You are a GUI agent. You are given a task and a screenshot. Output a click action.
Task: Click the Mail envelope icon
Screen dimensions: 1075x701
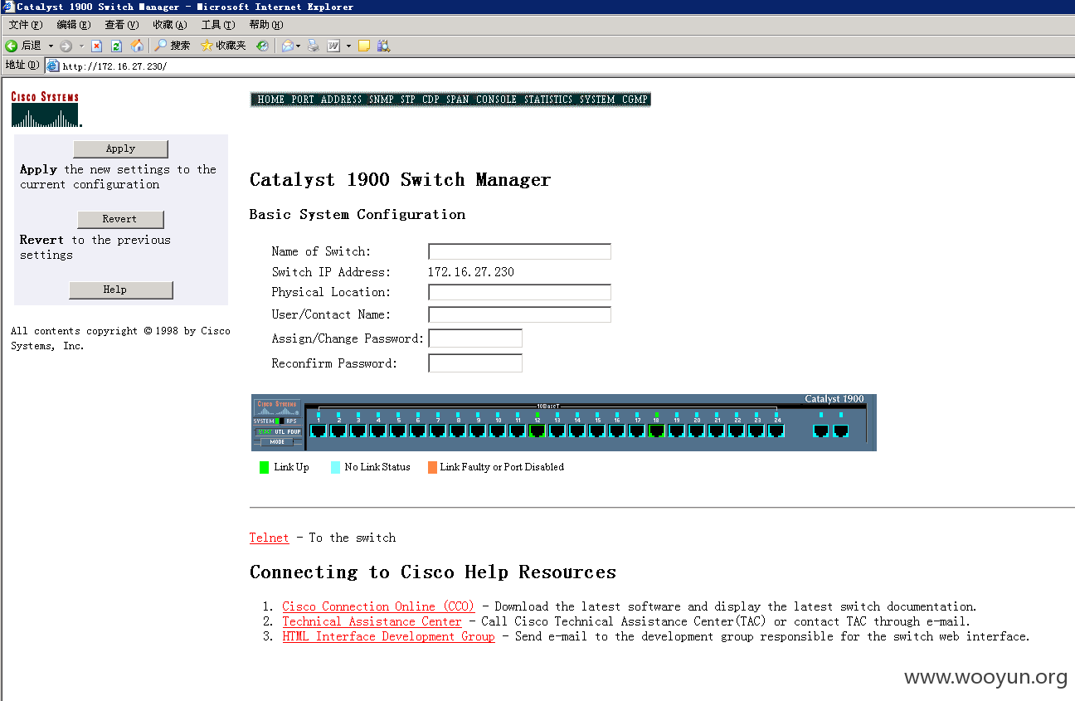point(287,46)
